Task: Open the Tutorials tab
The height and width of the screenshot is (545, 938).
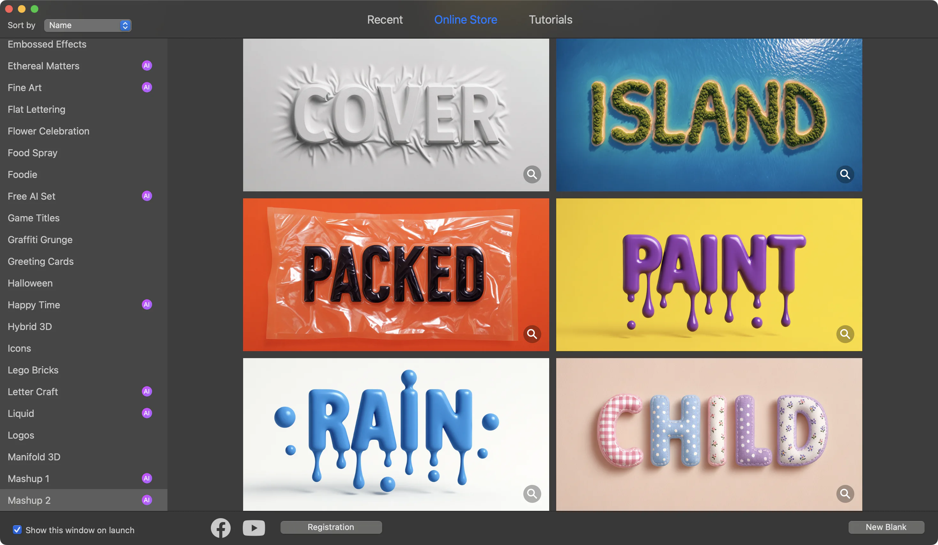Action: (x=550, y=20)
